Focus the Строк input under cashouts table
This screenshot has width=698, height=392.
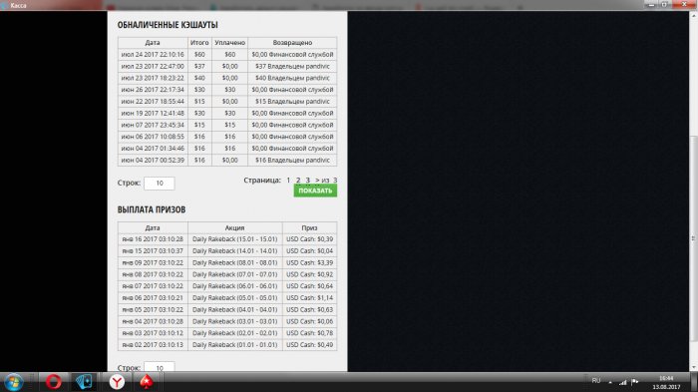click(x=160, y=184)
